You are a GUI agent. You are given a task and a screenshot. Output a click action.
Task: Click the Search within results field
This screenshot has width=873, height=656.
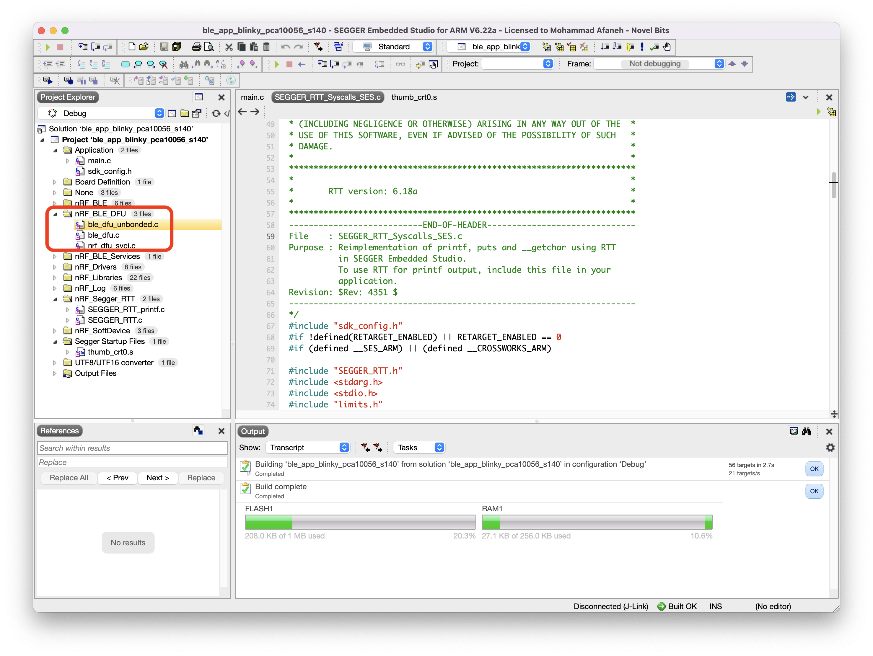click(x=132, y=448)
